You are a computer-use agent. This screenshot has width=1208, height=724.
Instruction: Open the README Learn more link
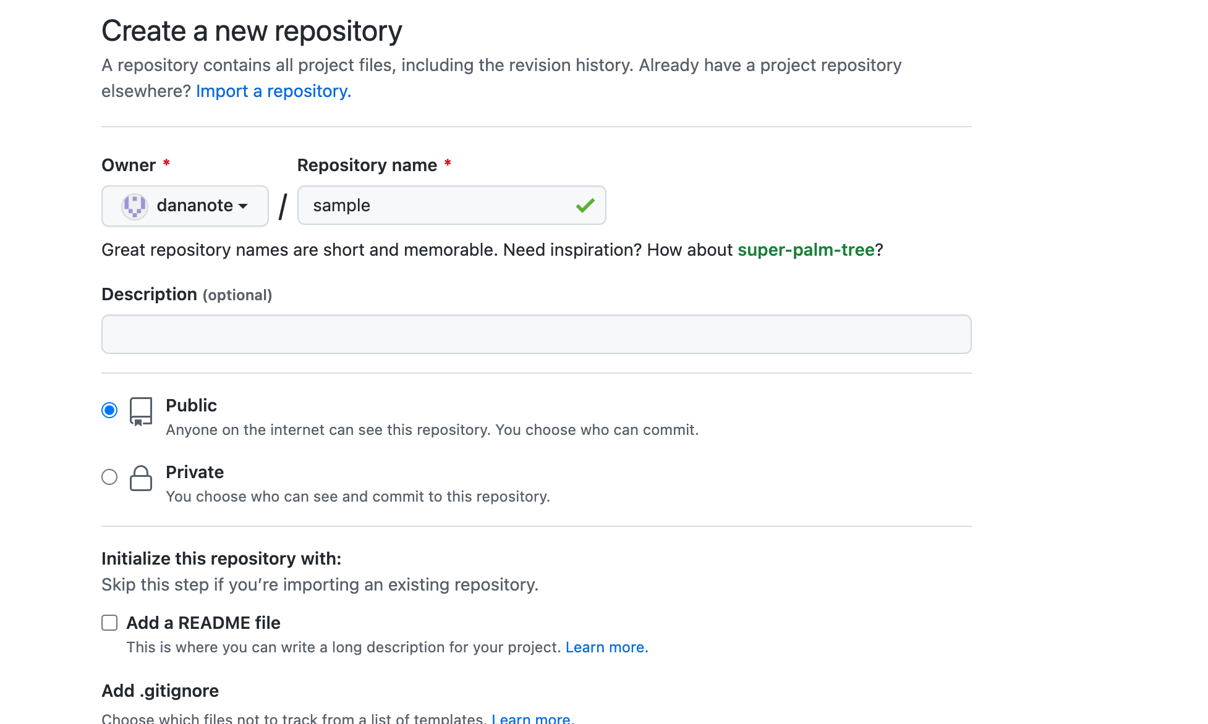[x=606, y=647]
